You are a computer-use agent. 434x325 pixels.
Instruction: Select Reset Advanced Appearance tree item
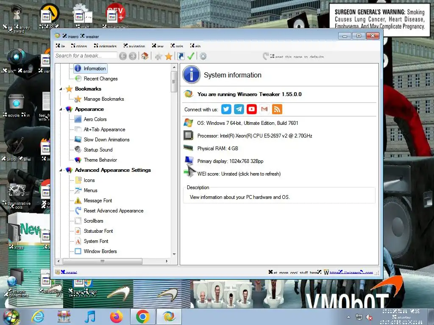click(114, 211)
